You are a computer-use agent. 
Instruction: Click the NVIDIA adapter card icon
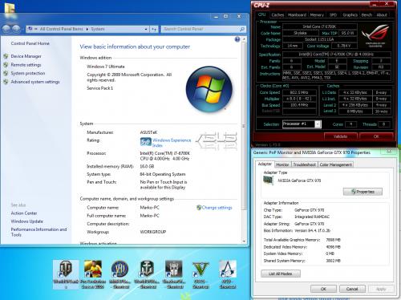click(269, 180)
